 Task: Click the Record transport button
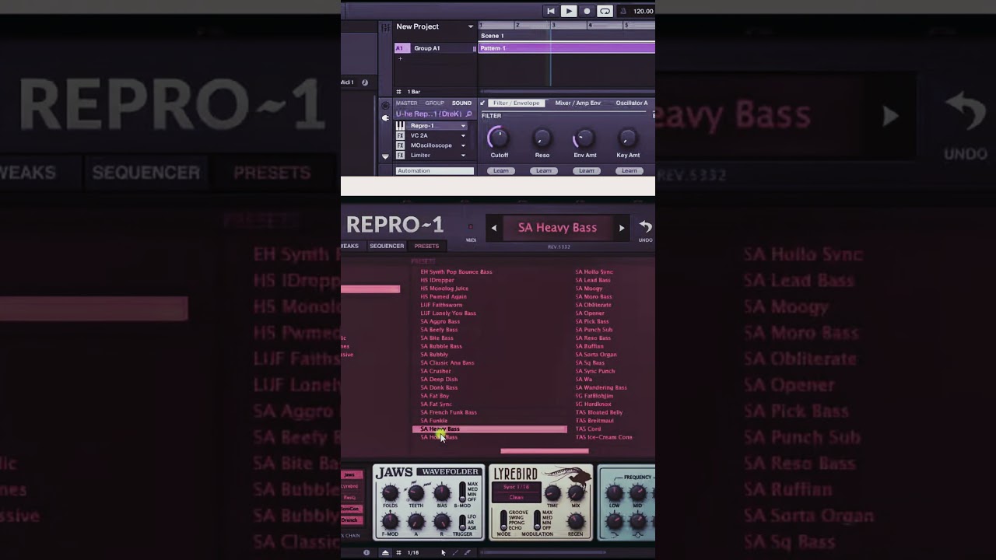click(587, 11)
